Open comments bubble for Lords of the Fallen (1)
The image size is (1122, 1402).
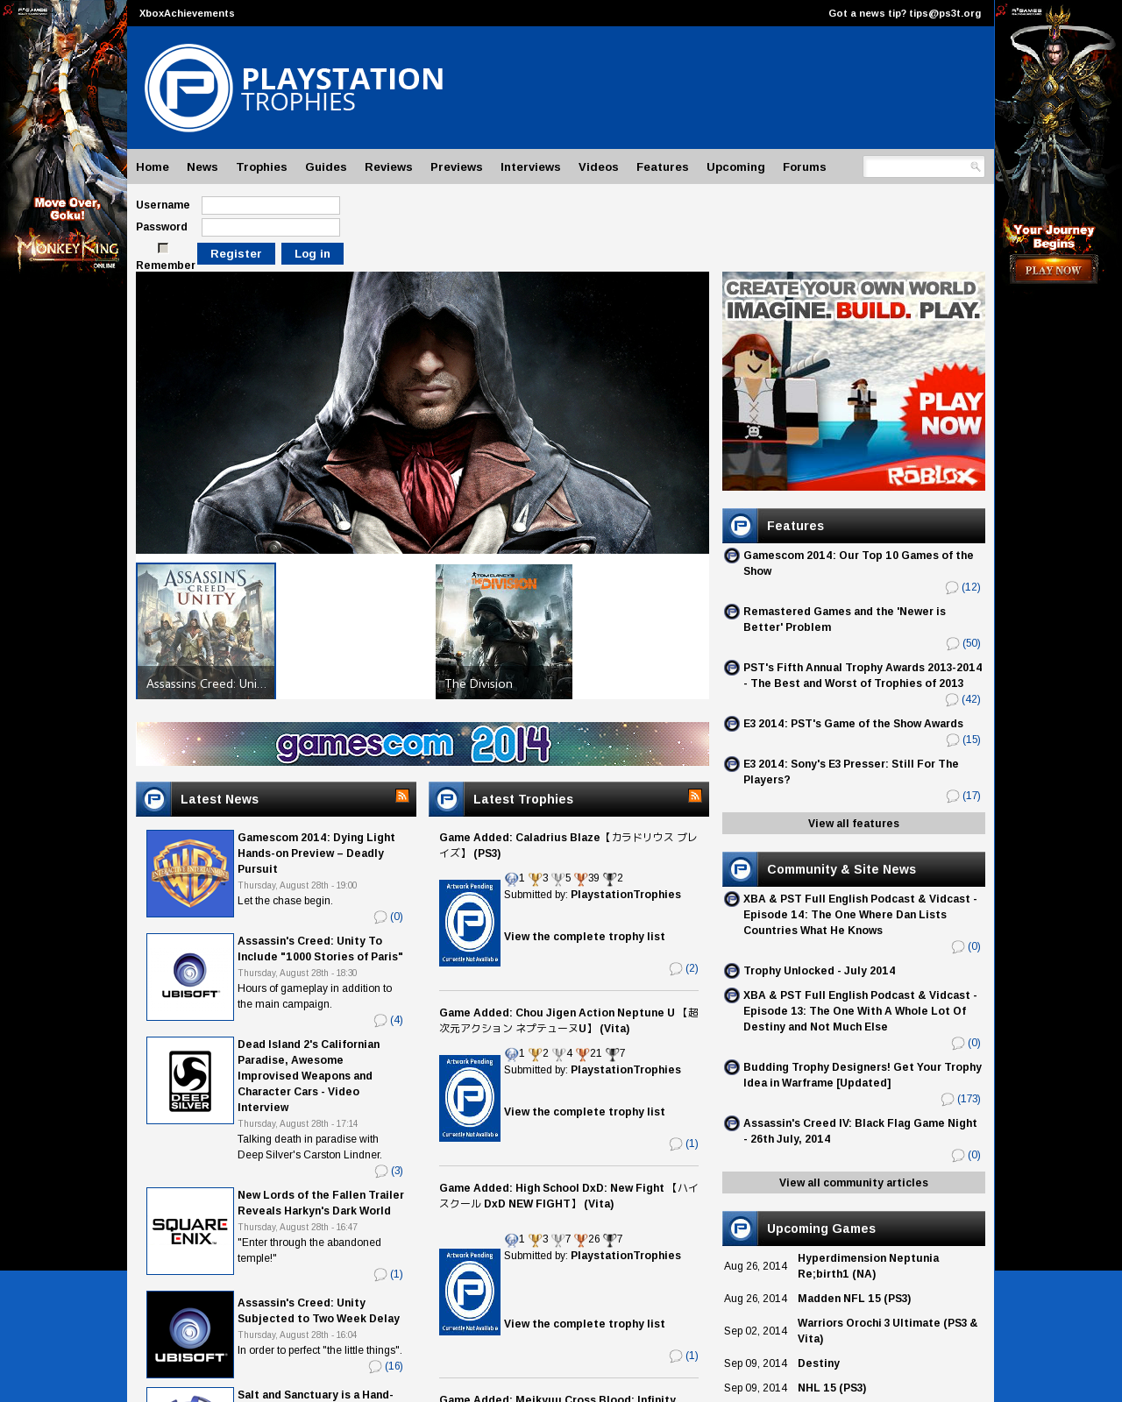point(380,1275)
